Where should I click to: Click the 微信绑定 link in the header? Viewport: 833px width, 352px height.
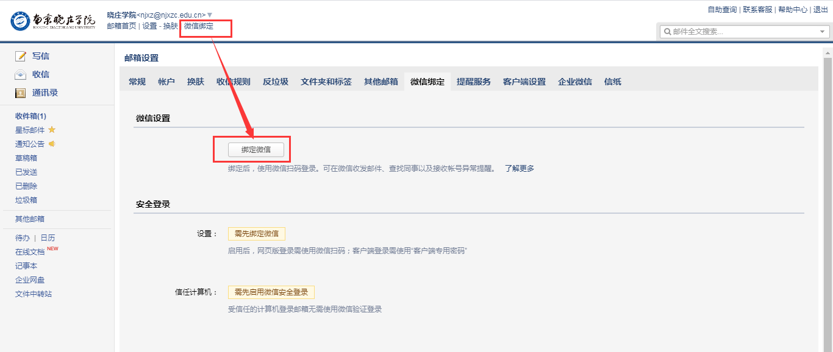[199, 26]
